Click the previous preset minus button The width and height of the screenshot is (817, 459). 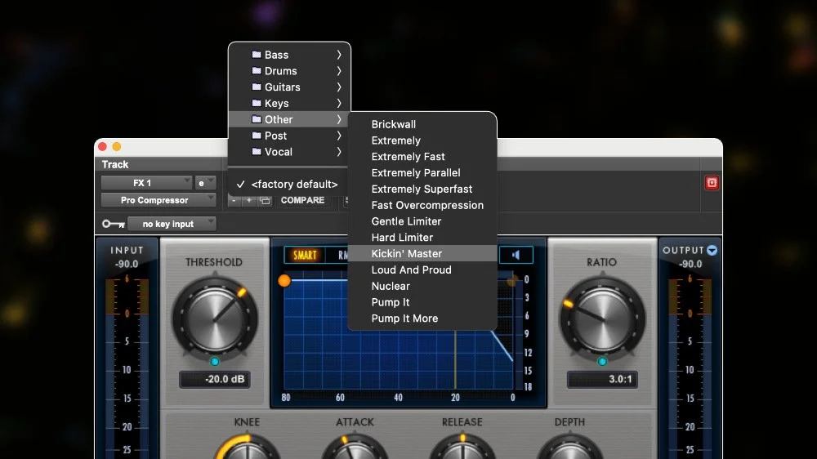(234, 201)
